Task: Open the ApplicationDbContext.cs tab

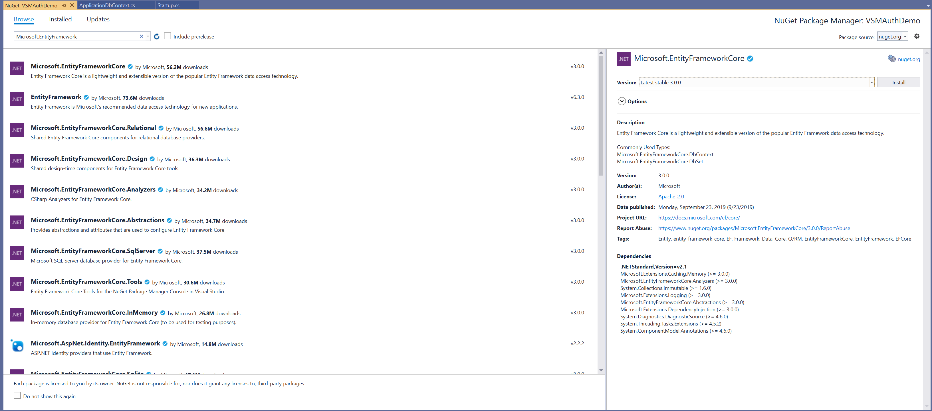Action: pyautogui.click(x=107, y=5)
